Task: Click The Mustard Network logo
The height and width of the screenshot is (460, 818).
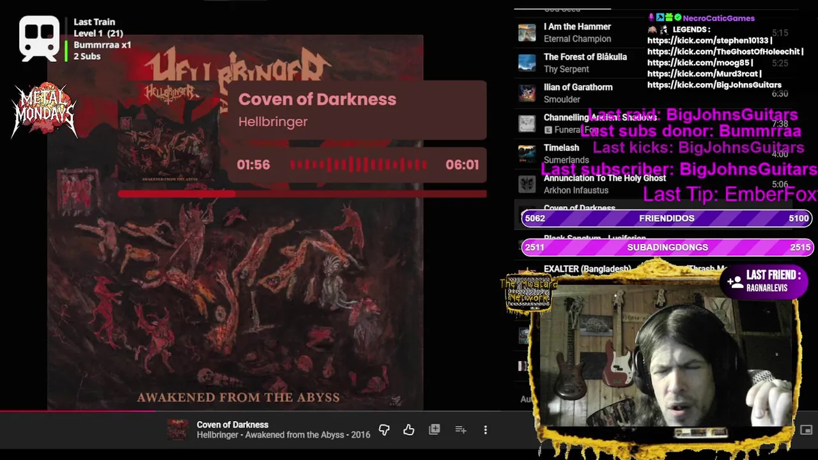Action: [x=528, y=293]
